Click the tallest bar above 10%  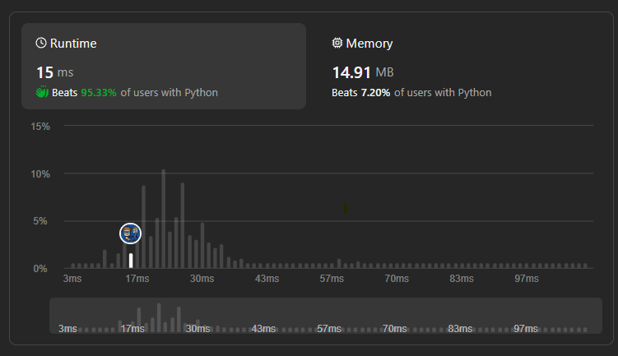(164, 219)
